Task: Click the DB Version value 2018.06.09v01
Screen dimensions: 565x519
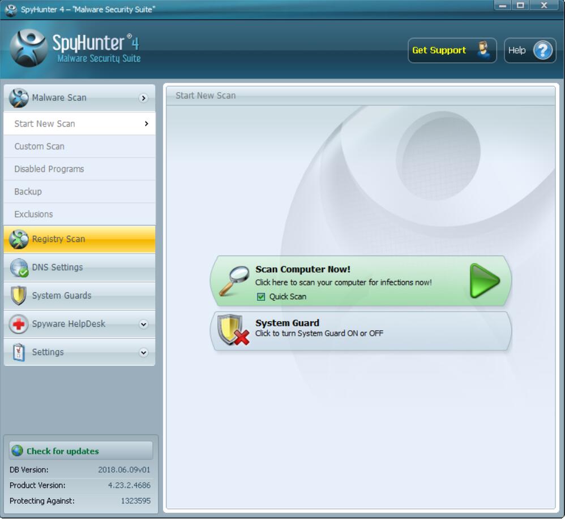Action: click(124, 470)
